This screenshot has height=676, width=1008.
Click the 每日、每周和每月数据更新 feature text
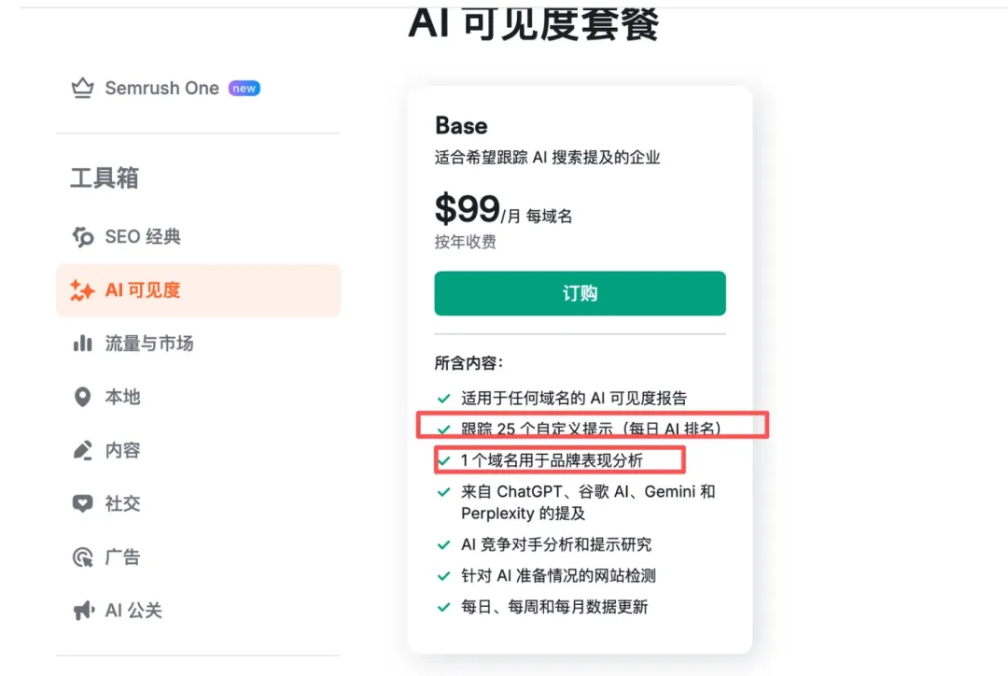point(553,607)
